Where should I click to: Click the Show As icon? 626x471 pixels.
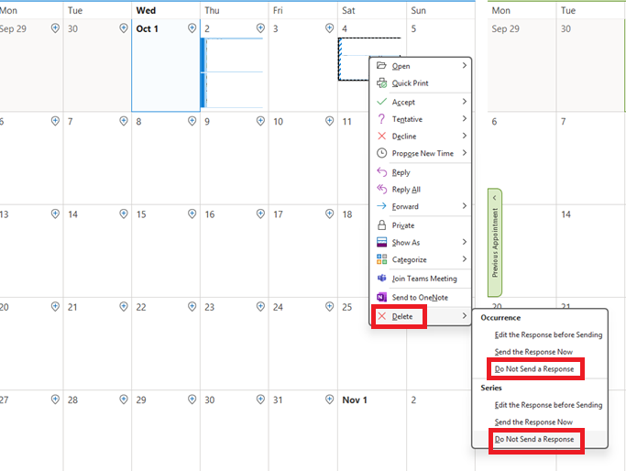[x=381, y=242]
